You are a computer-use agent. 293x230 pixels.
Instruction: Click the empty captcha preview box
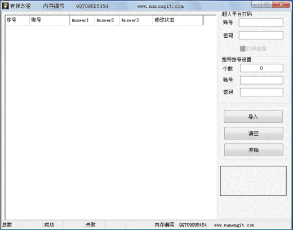coord(253,181)
